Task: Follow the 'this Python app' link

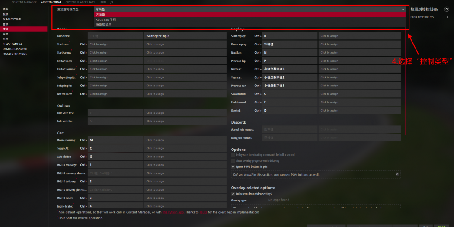Action: [x=173, y=212]
